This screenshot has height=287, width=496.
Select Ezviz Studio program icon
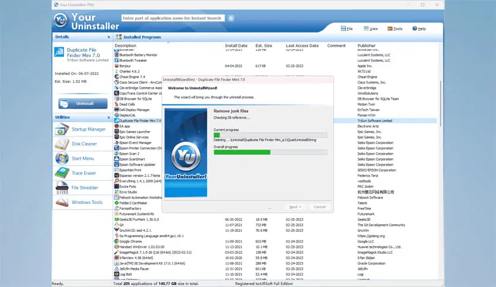point(116,192)
